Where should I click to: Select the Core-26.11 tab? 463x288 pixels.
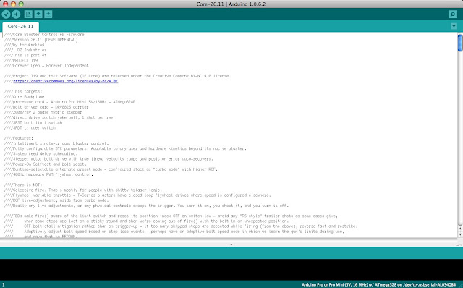[x=21, y=27]
